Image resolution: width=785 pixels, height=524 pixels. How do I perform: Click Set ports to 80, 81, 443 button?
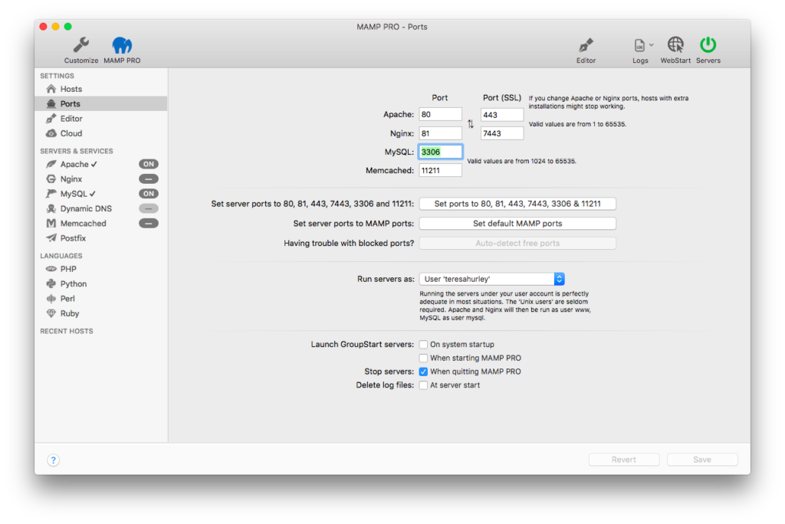tap(517, 204)
